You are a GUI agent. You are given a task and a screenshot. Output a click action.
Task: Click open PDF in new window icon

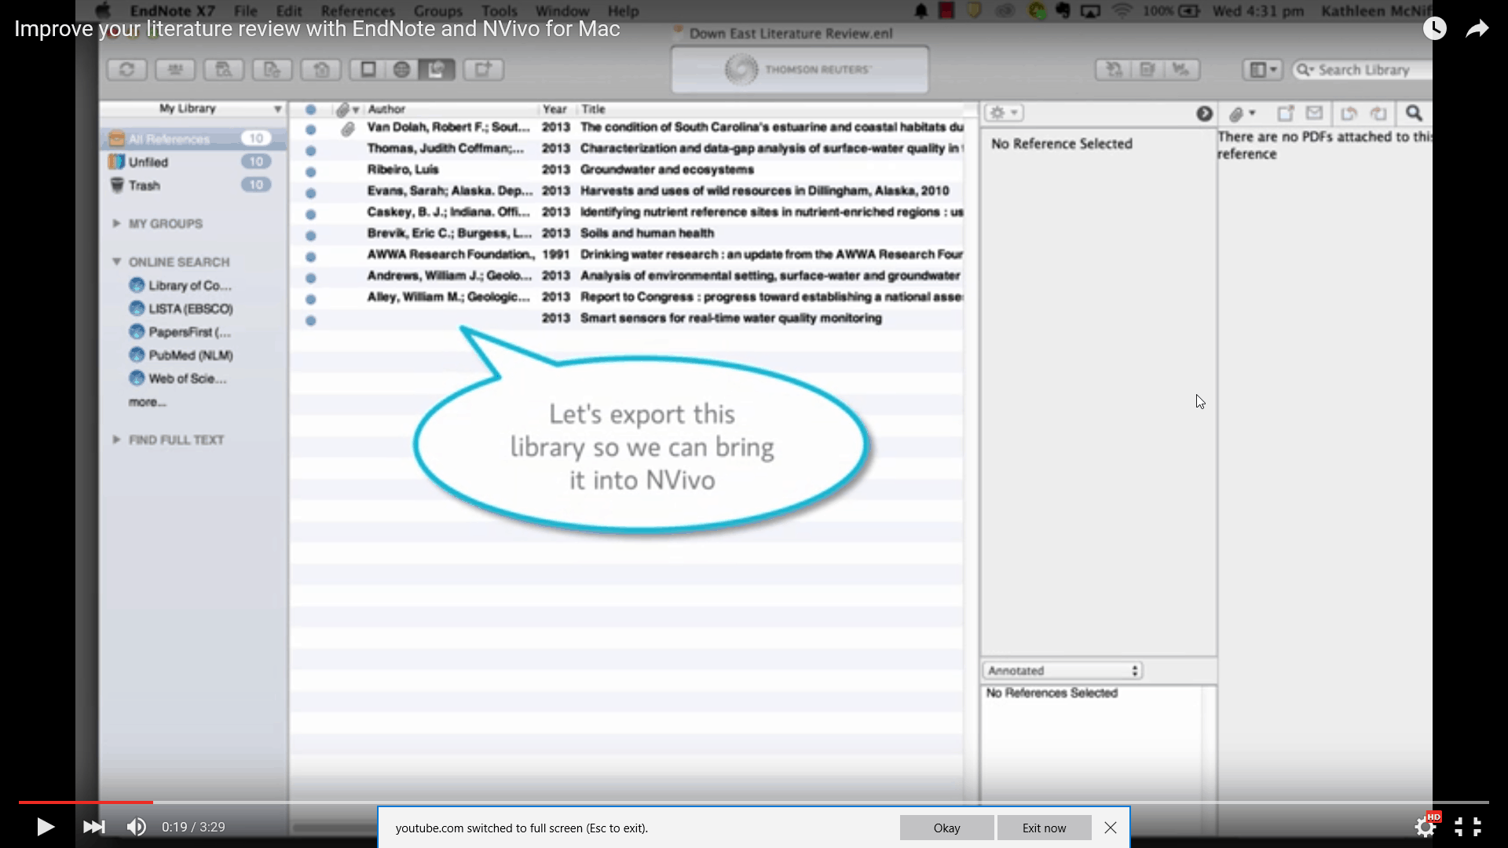1285,114
